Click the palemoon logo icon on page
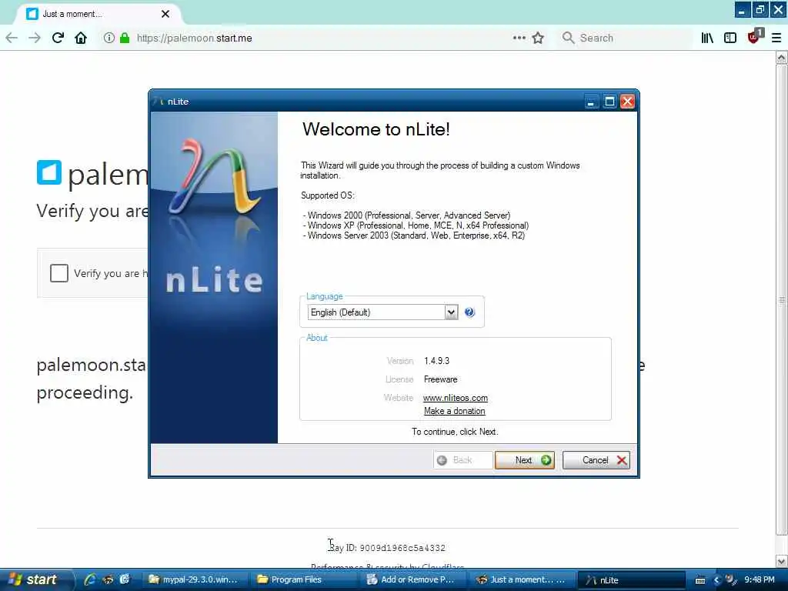 pyautogui.click(x=49, y=172)
